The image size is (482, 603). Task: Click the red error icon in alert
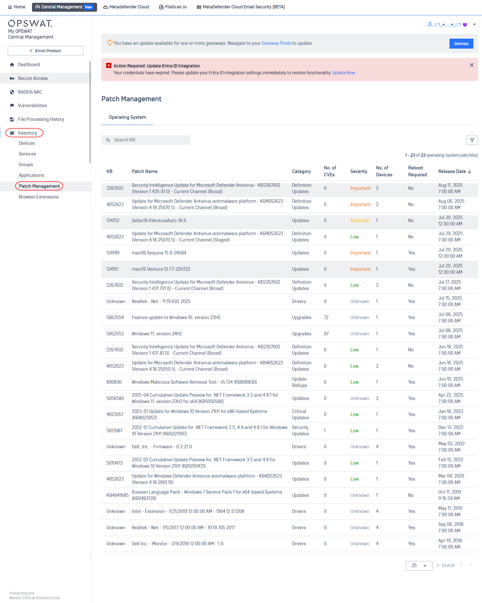pos(109,65)
